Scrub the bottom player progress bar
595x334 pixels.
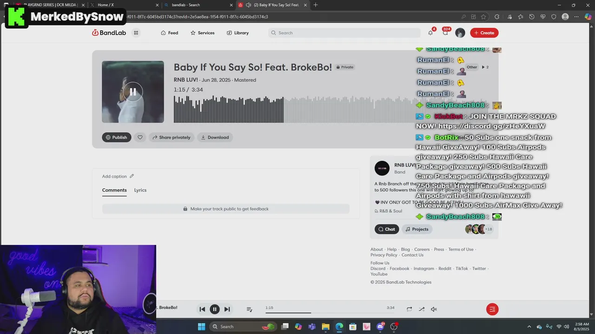click(330, 313)
